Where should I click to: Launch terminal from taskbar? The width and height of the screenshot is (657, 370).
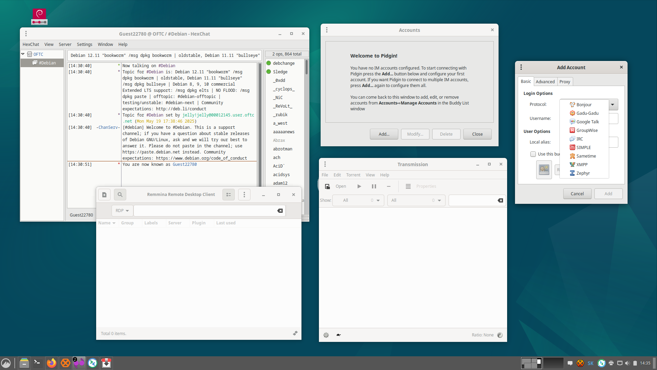tap(38, 363)
